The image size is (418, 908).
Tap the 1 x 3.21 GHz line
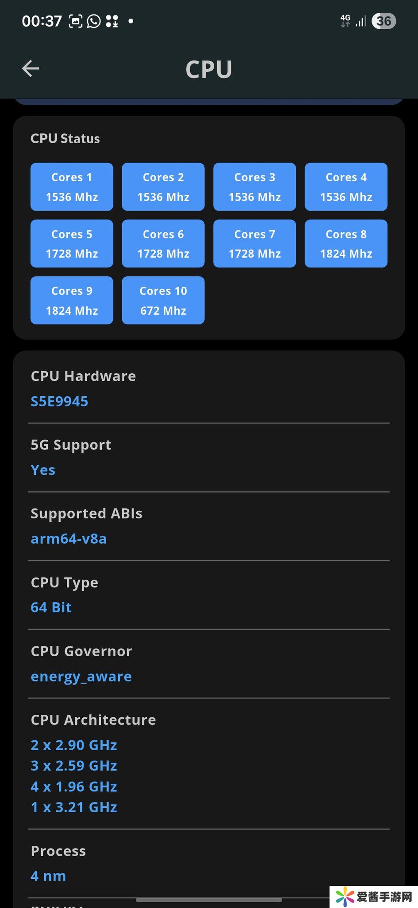pos(74,807)
